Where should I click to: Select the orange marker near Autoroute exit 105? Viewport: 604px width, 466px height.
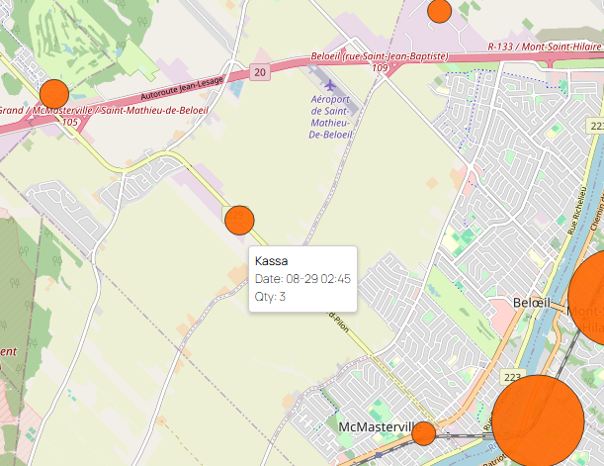pos(53,95)
